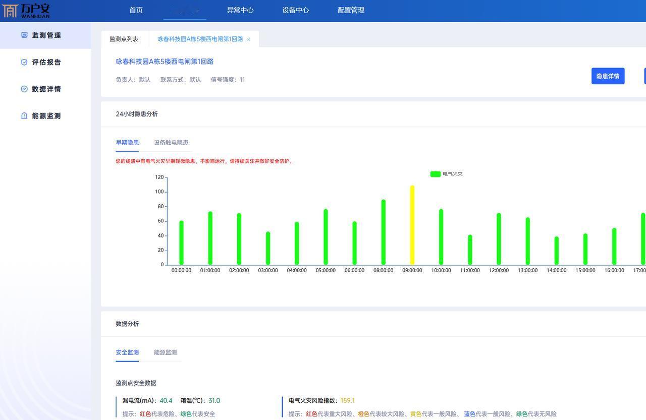Select the 安全监测 tab
The width and height of the screenshot is (646, 420).
coord(127,352)
